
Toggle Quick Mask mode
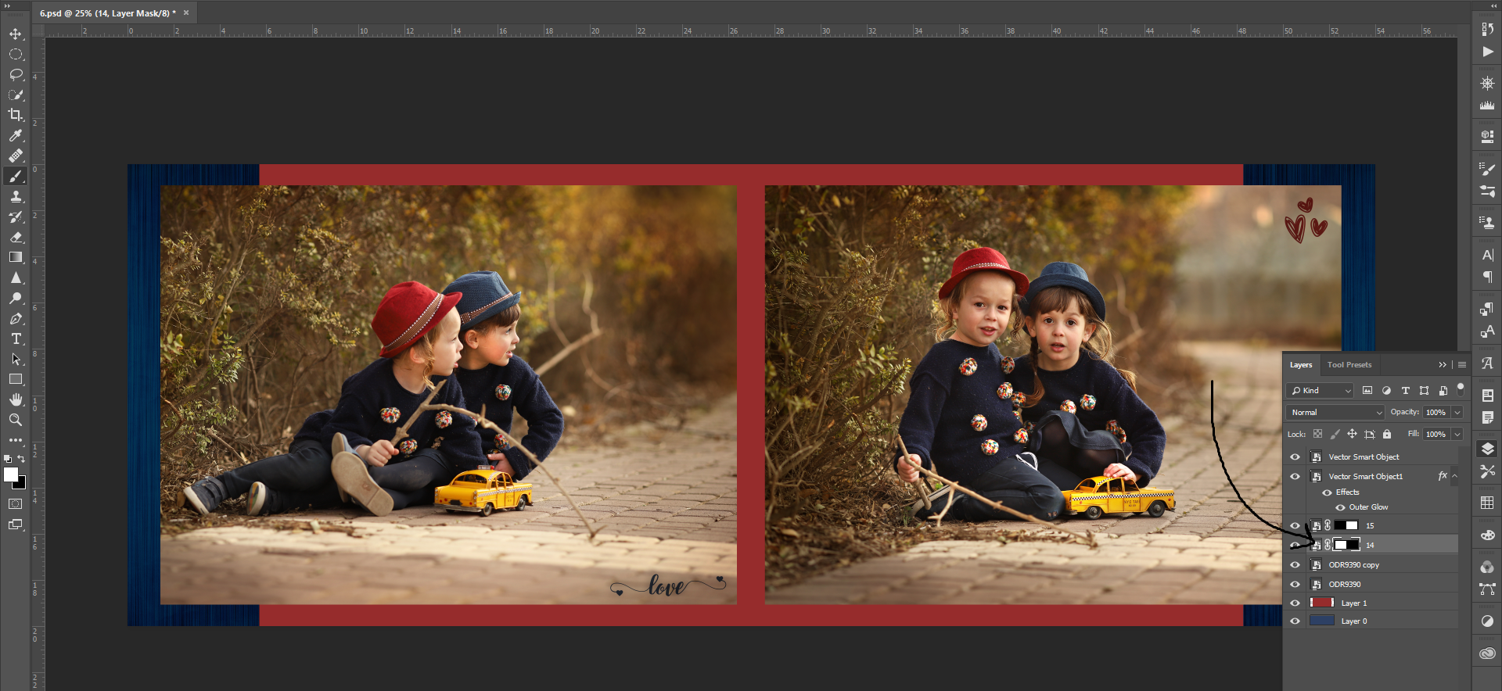point(16,504)
